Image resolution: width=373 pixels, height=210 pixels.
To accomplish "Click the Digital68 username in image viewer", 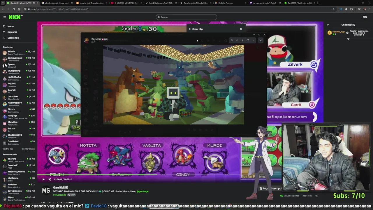I will [96, 39].
